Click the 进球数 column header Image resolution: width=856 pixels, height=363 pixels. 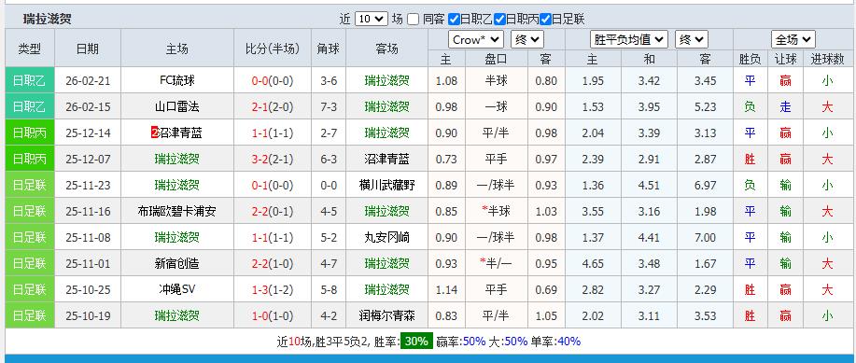pyautogui.click(x=827, y=59)
